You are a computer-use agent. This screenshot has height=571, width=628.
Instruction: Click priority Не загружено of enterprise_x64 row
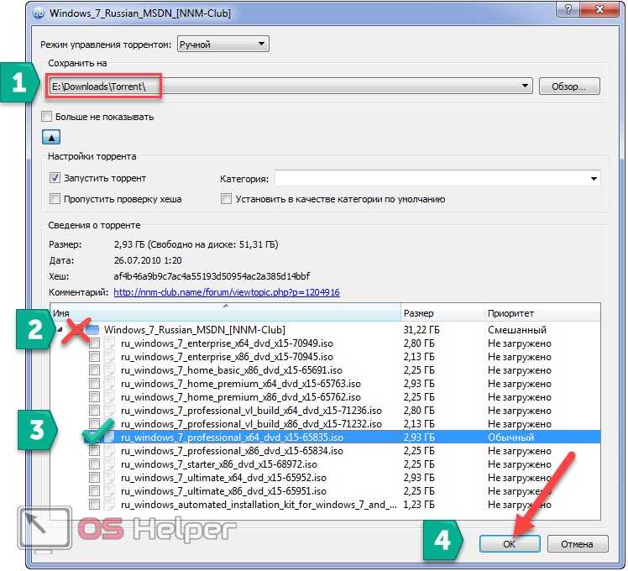tap(520, 343)
